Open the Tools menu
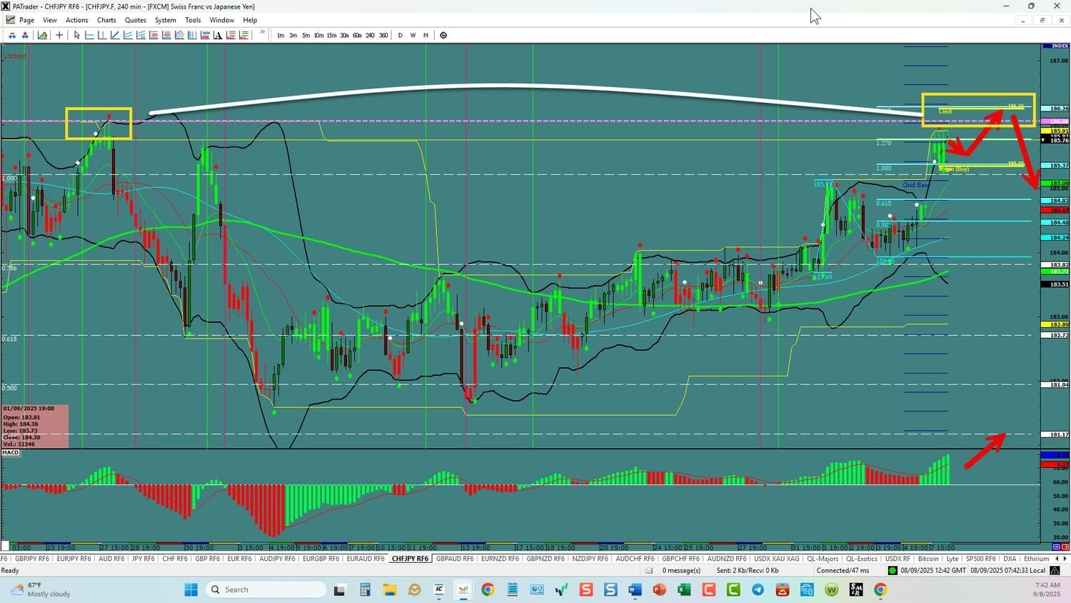 coord(193,20)
